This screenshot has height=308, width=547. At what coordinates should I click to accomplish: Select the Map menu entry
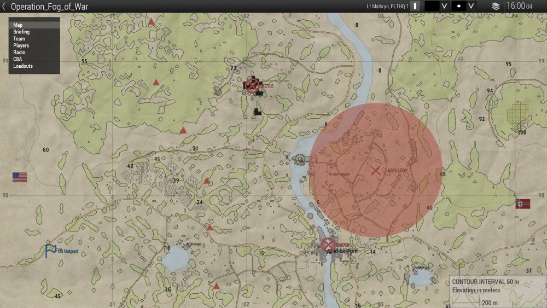18,25
